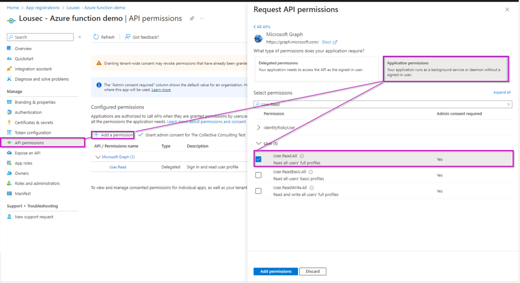Viewport: 520px width, 283px height.
Task: Click New support request person icon
Action: coord(9,217)
